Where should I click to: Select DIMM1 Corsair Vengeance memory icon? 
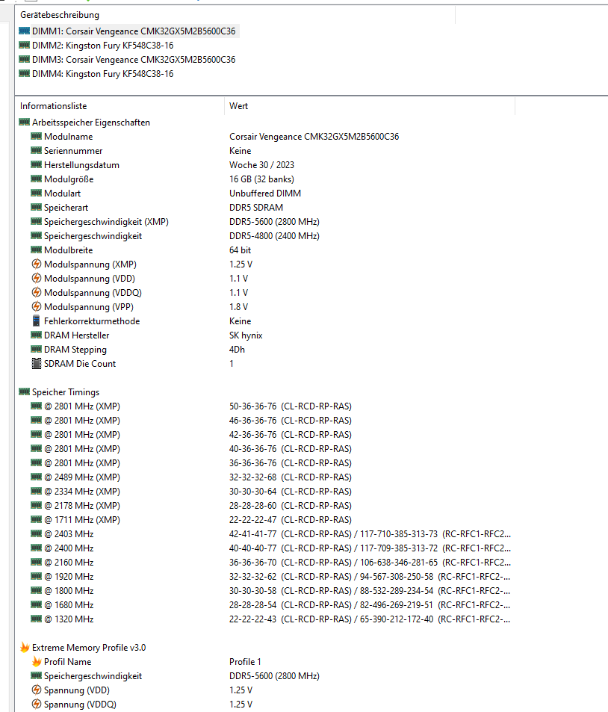click(x=25, y=31)
